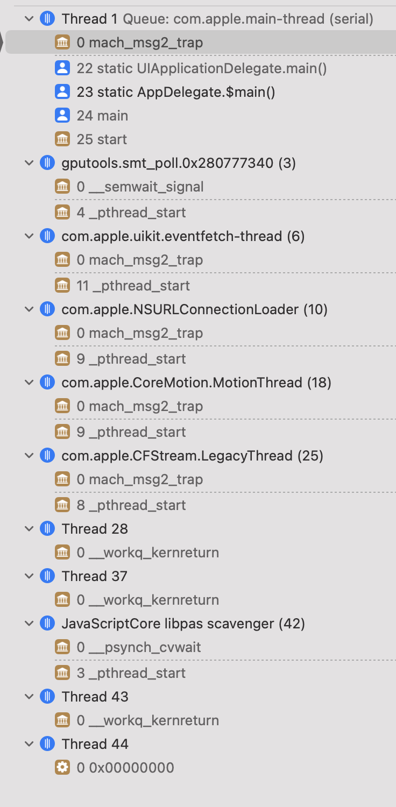Click the thread icon for com.apple.CoreMotion.MotionThread
Image resolution: width=396 pixels, height=807 pixels.
coord(47,383)
